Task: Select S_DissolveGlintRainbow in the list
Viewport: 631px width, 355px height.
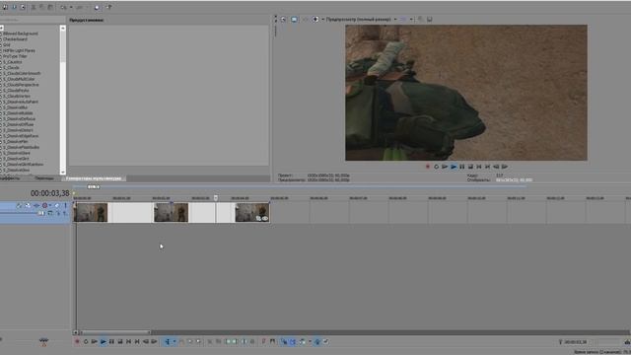Action: pyautogui.click(x=24, y=165)
